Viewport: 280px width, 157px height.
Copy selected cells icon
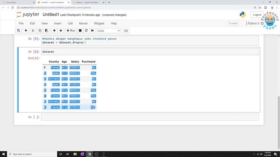tap(40, 31)
